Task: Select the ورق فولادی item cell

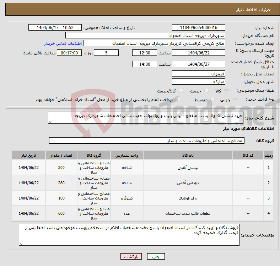Action: pyautogui.click(x=188, y=198)
